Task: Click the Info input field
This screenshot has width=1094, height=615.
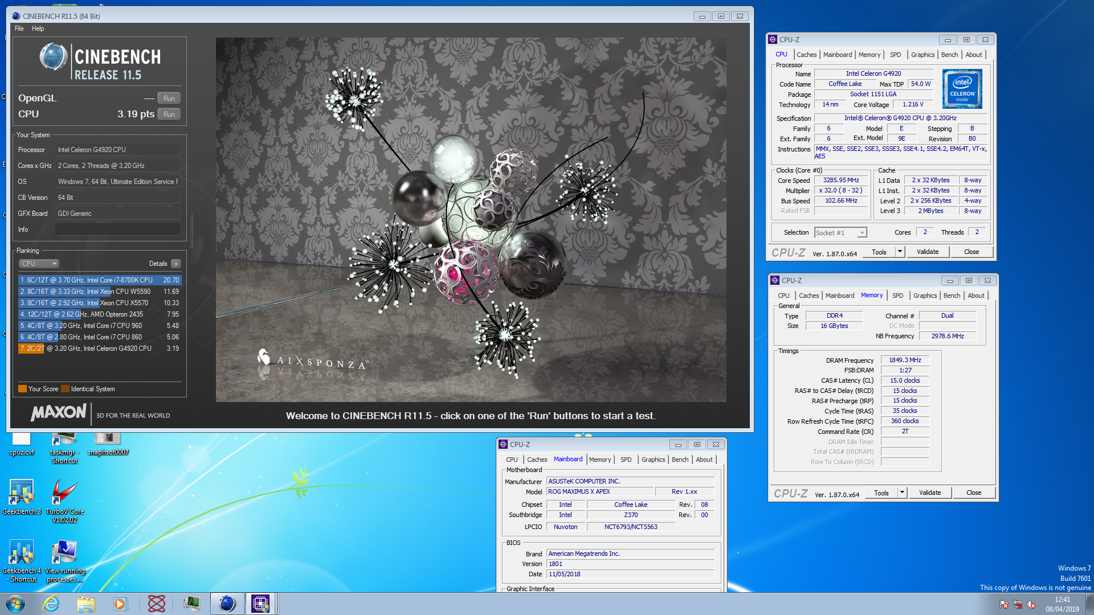Action: 118,229
